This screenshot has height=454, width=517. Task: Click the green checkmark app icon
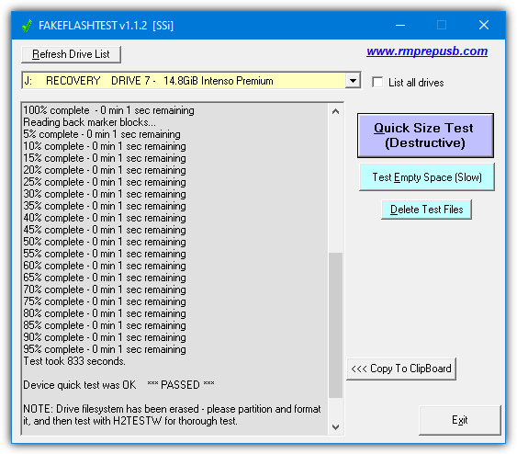click(27, 26)
